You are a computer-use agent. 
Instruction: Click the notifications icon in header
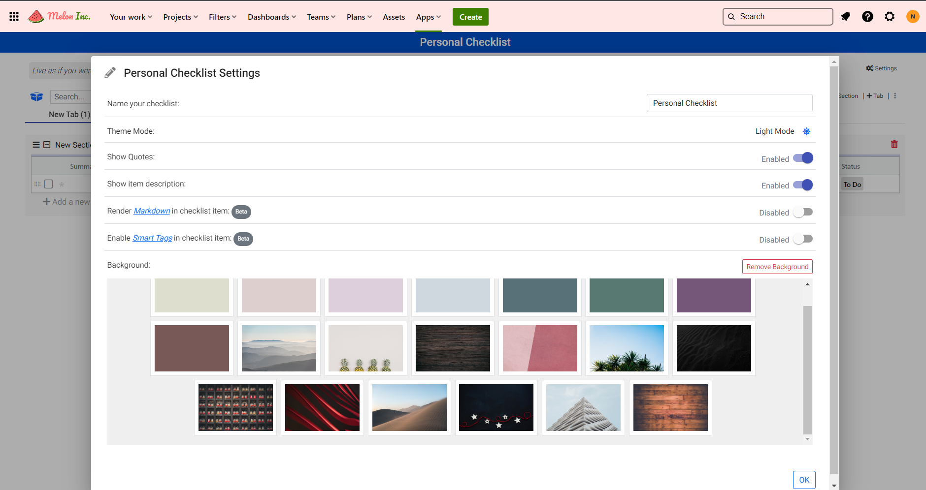tap(845, 17)
